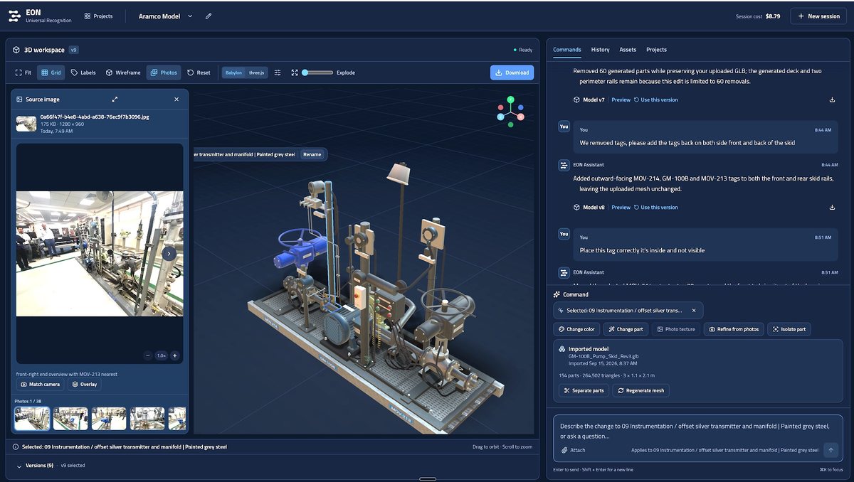Screen dimensions: 854x482
Task: Toggle part Labels
Action: [83, 73]
